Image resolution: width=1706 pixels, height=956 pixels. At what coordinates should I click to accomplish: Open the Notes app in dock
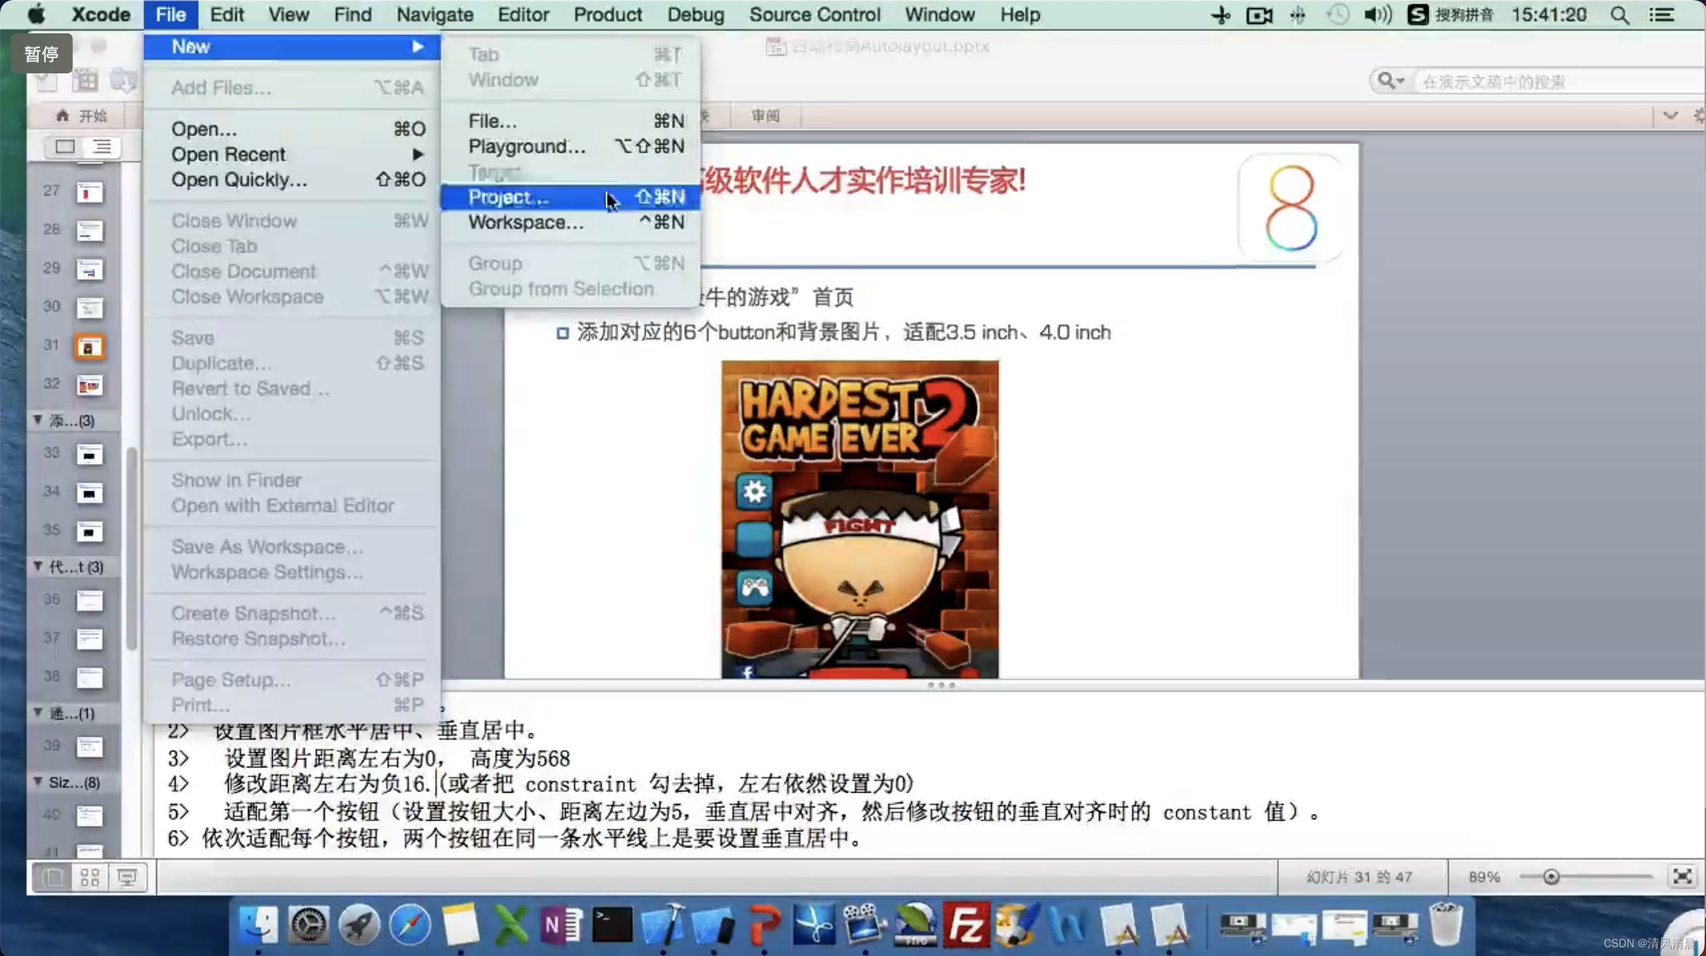[460, 924]
